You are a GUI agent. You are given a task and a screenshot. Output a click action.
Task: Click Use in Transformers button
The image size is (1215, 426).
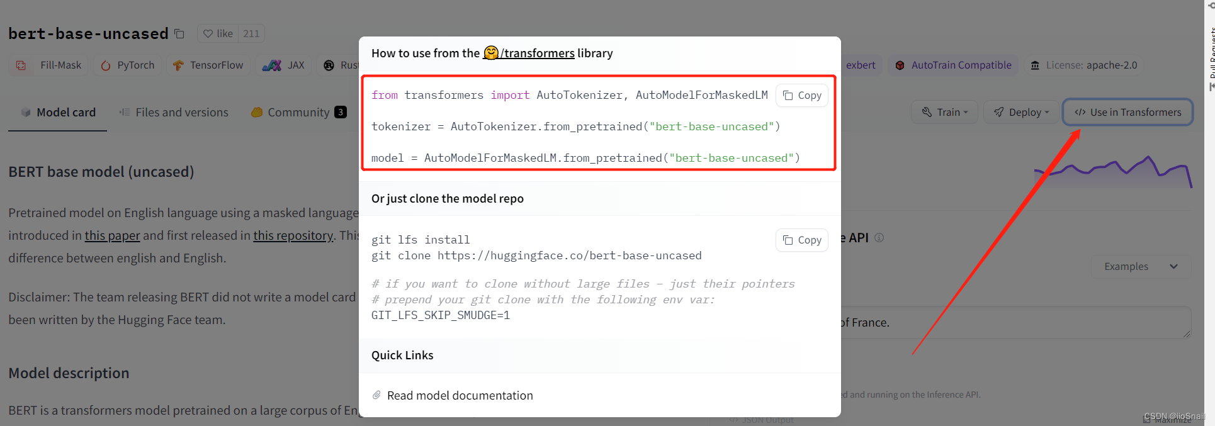[1128, 112]
